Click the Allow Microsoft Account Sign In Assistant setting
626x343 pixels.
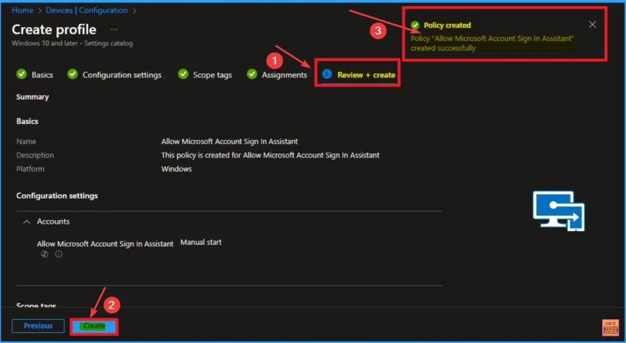[105, 243]
